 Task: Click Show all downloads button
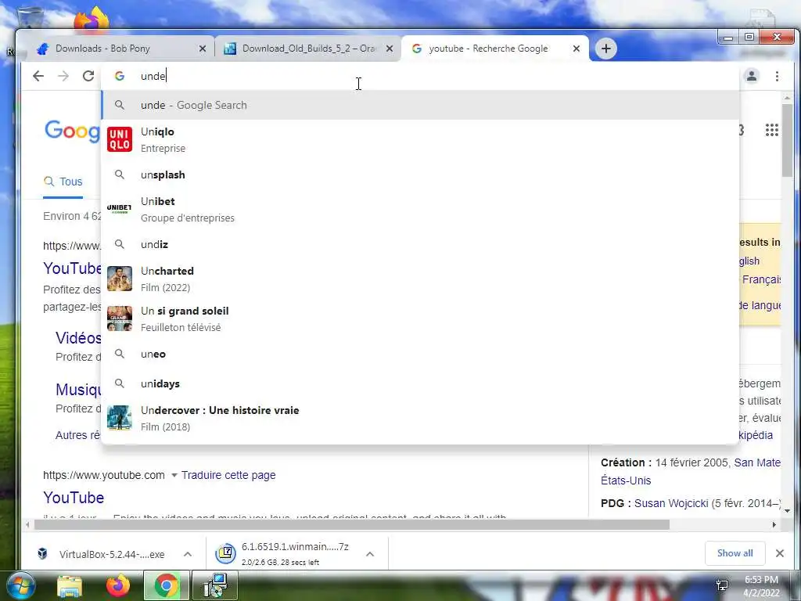(735, 553)
